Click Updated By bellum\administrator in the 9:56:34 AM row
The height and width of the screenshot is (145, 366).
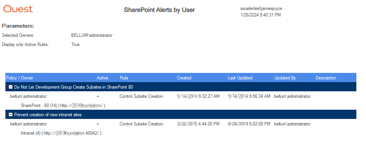click(292, 96)
